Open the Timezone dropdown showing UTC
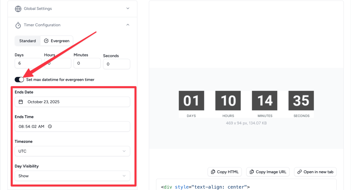 click(x=72, y=151)
